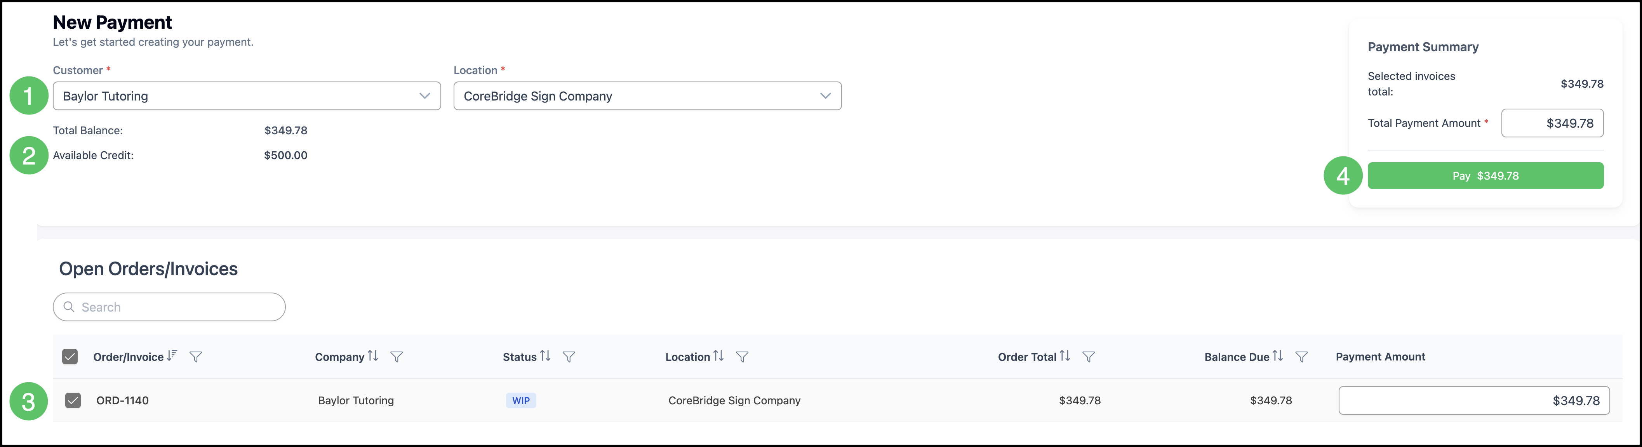Viewport: 1642px width, 447px height.
Task: Sort the Company column
Action: [373, 356]
